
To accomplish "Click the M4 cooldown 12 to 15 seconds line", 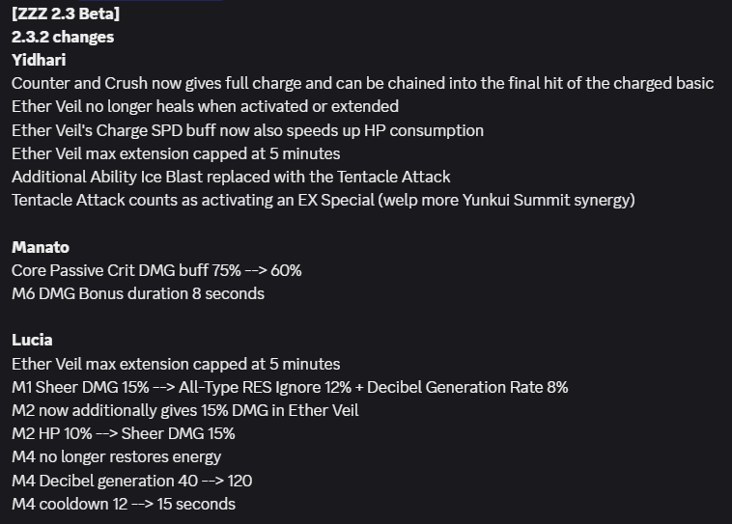I will (124, 504).
